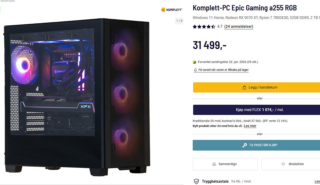
Task: Open the main PC product image
Action: click(77, 97)
